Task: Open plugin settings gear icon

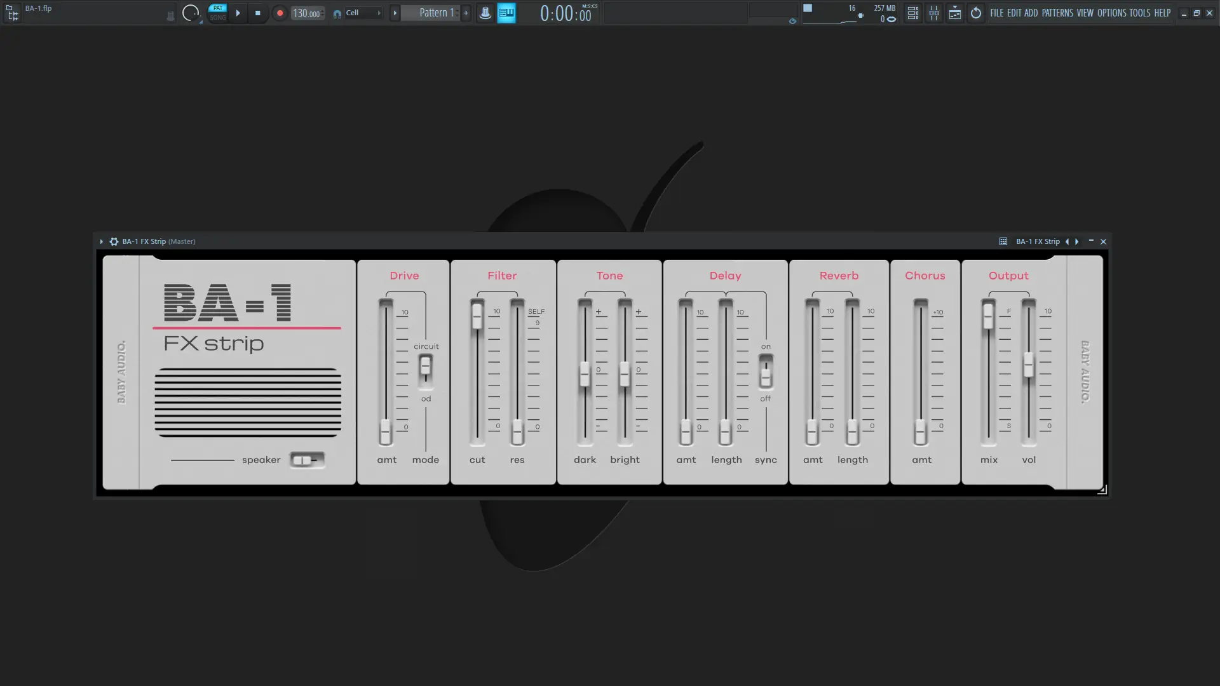Action: coord(114,241)
